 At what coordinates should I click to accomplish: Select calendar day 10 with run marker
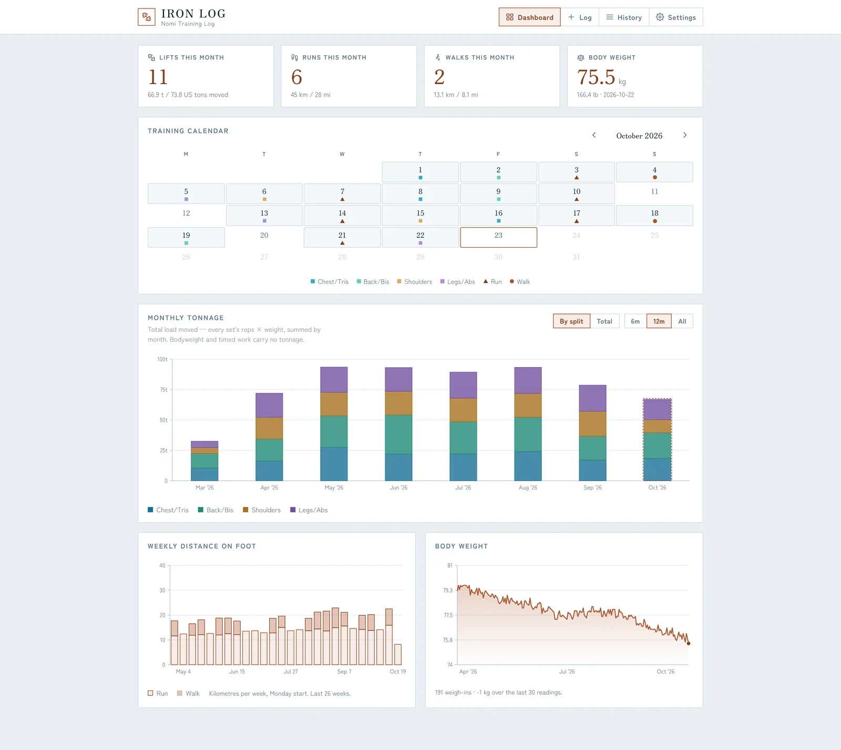click(577, 194)
